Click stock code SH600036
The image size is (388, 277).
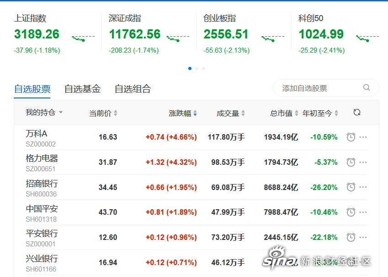coord(41,194)
